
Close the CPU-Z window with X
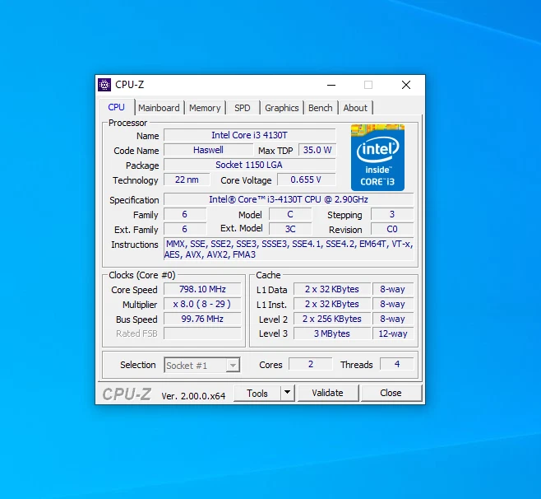(406, 85)
